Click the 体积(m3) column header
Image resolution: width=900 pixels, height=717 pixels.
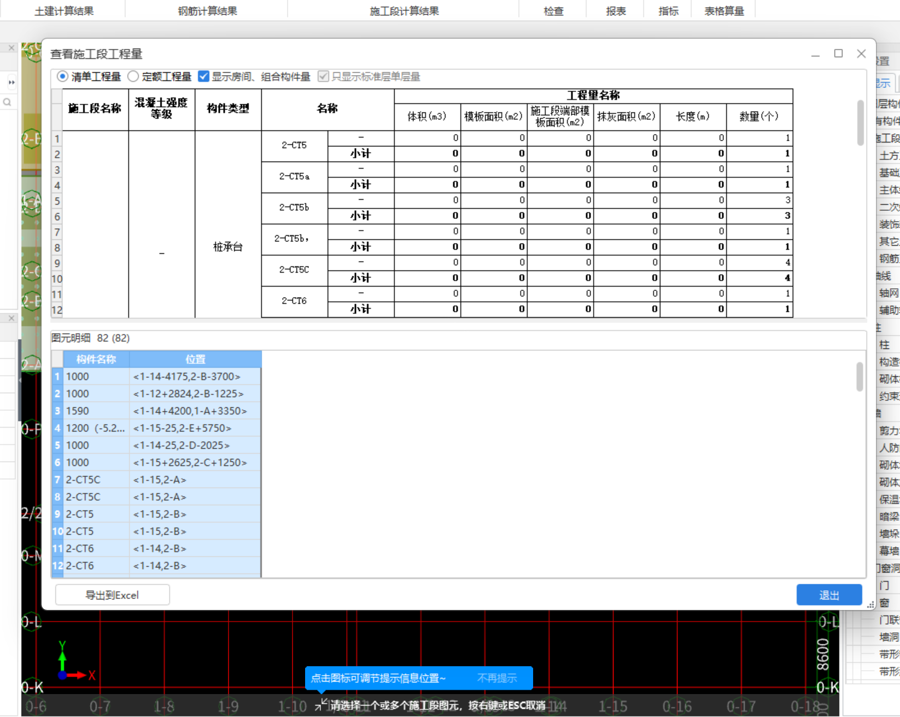pos(427,116)
